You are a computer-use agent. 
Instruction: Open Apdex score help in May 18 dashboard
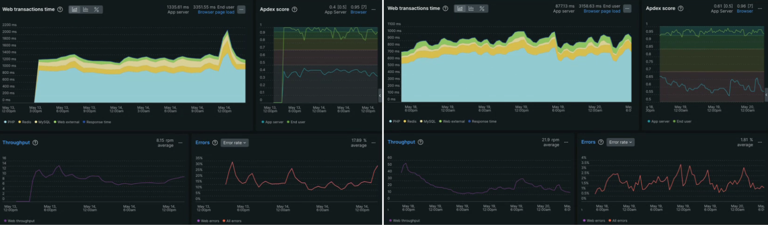(x=681, y=9)
